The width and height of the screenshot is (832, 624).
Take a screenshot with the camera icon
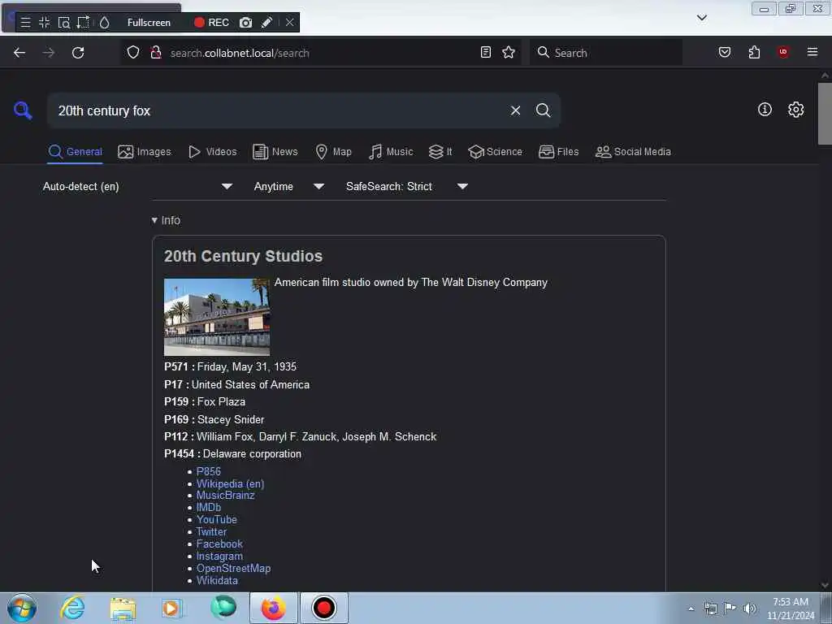point(245,22)
